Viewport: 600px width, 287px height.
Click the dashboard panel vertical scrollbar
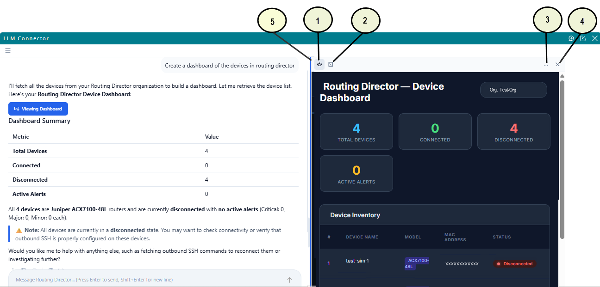point(562,159)
